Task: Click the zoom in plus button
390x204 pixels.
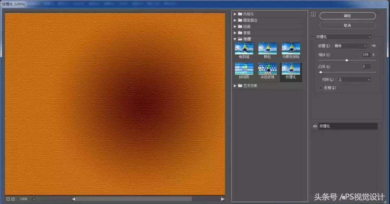Action: tap(13, 199)
